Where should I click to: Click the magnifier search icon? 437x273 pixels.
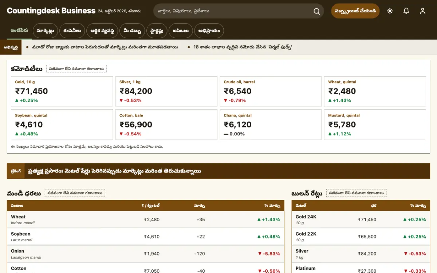(317, 11)
